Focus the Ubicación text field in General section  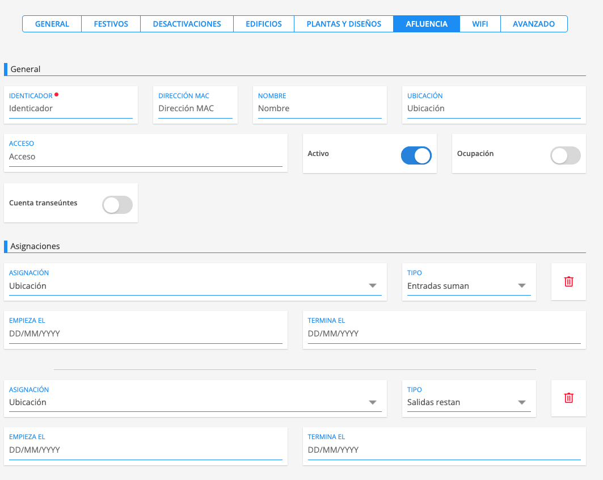pos(494,108)
